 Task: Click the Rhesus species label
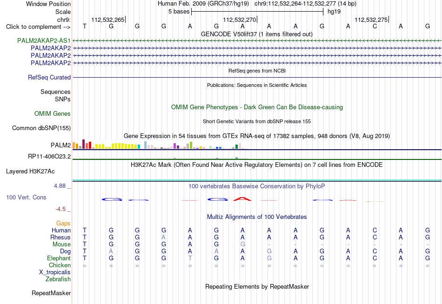click(x=60, y=238)
